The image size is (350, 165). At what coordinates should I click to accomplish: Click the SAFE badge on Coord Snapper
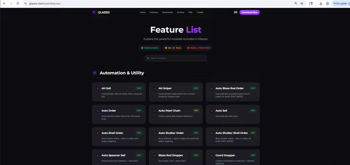(x=253, y=155)
